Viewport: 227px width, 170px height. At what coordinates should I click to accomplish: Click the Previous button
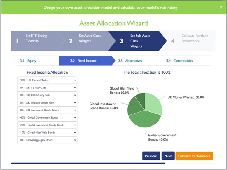[151, 156]
